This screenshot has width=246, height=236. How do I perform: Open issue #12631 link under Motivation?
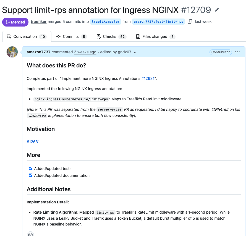[33, 142]
